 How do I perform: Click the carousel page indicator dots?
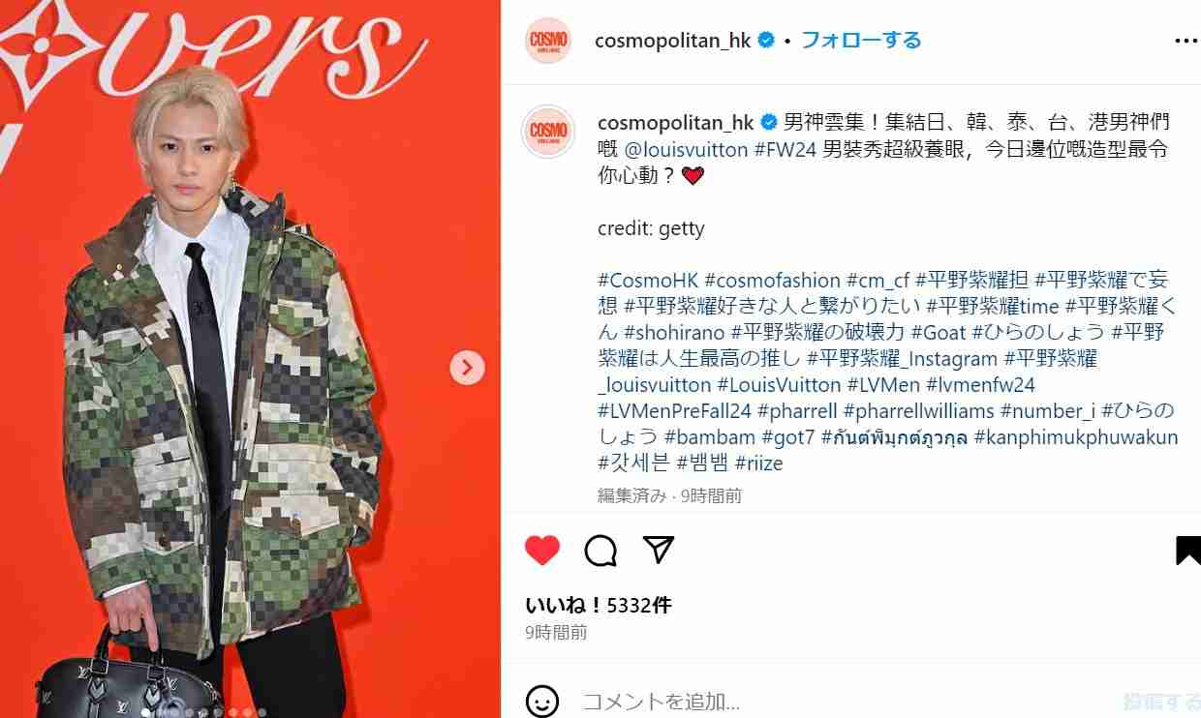tap(203, 712)
